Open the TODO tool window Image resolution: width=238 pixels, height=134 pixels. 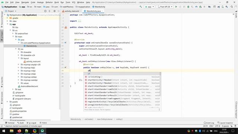43,123
